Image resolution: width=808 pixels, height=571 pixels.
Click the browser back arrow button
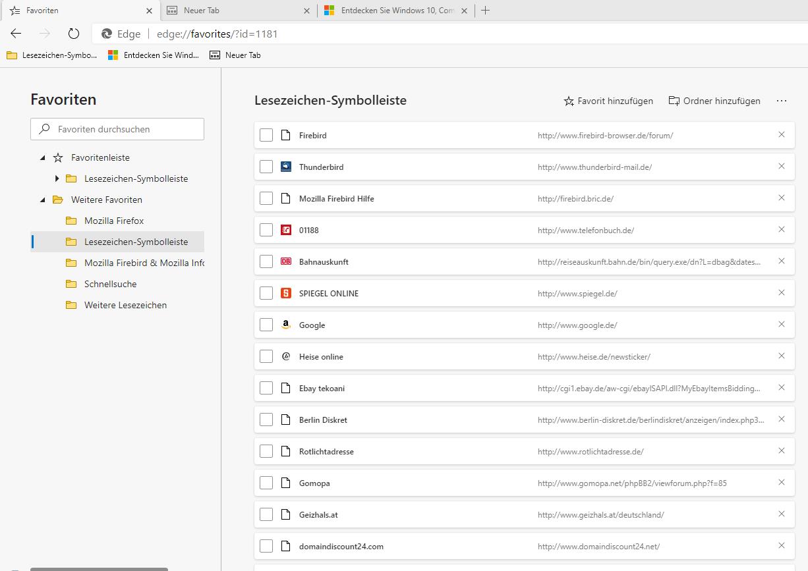16,34
